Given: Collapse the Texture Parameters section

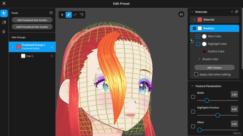Looking at the screenshot, I should pos(193,86).
